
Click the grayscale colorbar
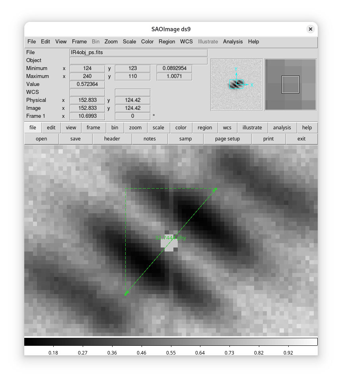(x=171, y=342)
